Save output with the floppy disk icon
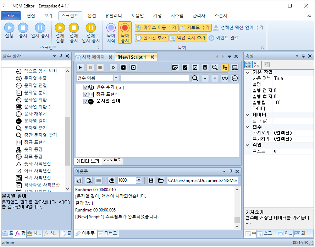The width and height of the screenshot is (315, 247). pyautogui.click(x=151, y=181)
